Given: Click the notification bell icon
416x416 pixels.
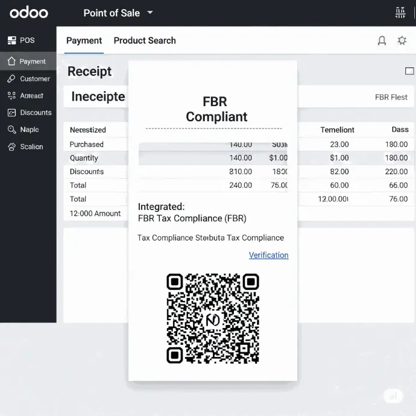Looking at the screenshot, I should [x=382, y=40].
